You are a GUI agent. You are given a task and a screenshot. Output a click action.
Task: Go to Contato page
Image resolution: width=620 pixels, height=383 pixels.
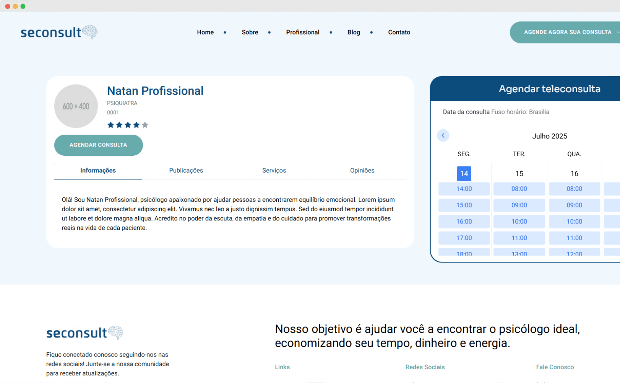coord(399,33)
